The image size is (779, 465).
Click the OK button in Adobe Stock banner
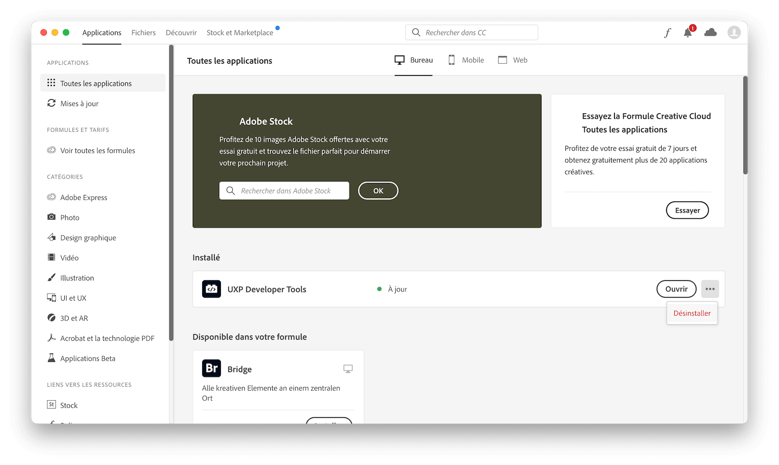[378, 191]
